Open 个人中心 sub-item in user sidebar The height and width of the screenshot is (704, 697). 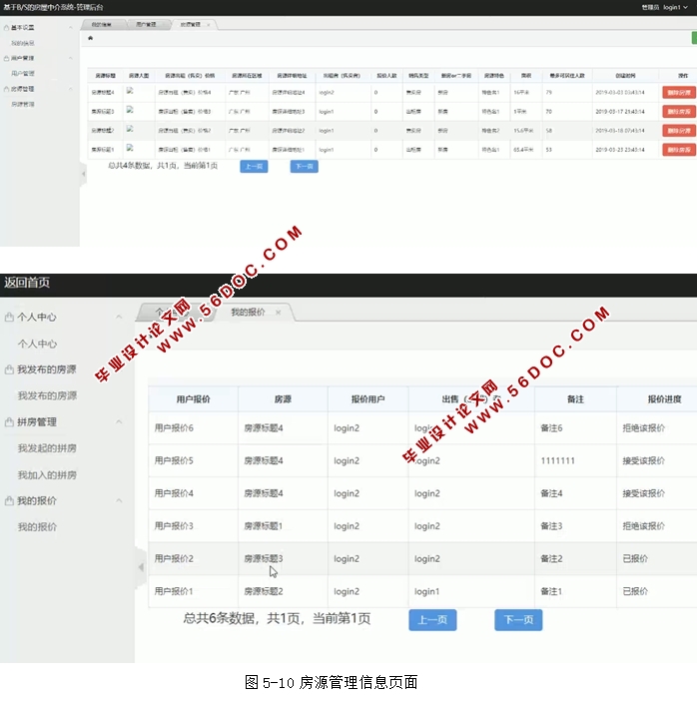tap(37, 344)
